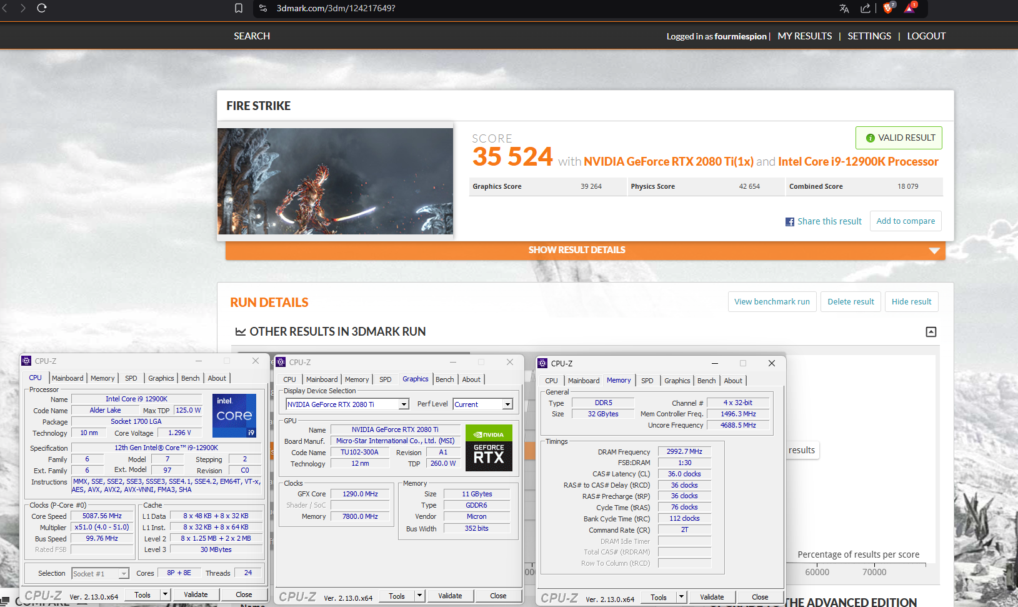The image size is (1018, 607).
Task: Click the CPU-Z title icon in Memory window
Action: click(542, 363)
